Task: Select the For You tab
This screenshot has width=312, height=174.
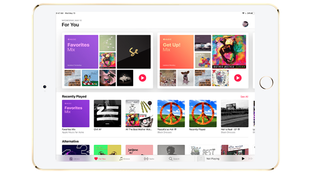Action: point(100,159)
